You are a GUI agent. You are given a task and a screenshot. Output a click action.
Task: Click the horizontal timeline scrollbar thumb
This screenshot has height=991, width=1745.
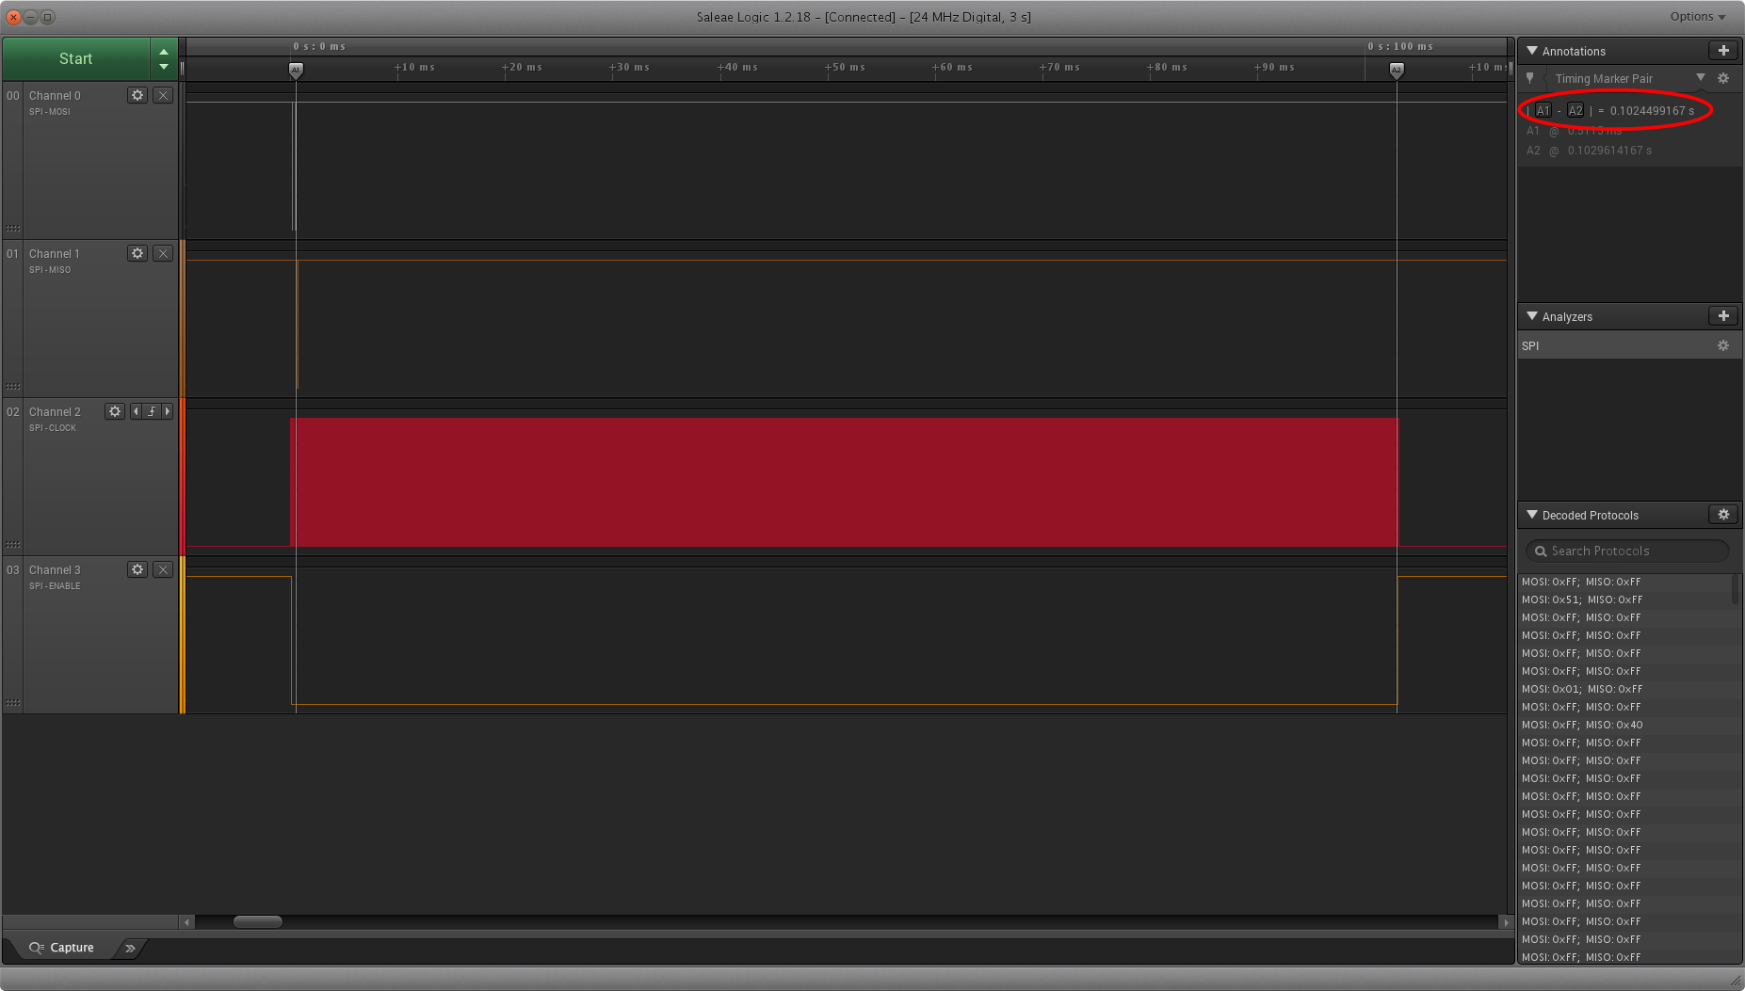click(x=257, y=922)
